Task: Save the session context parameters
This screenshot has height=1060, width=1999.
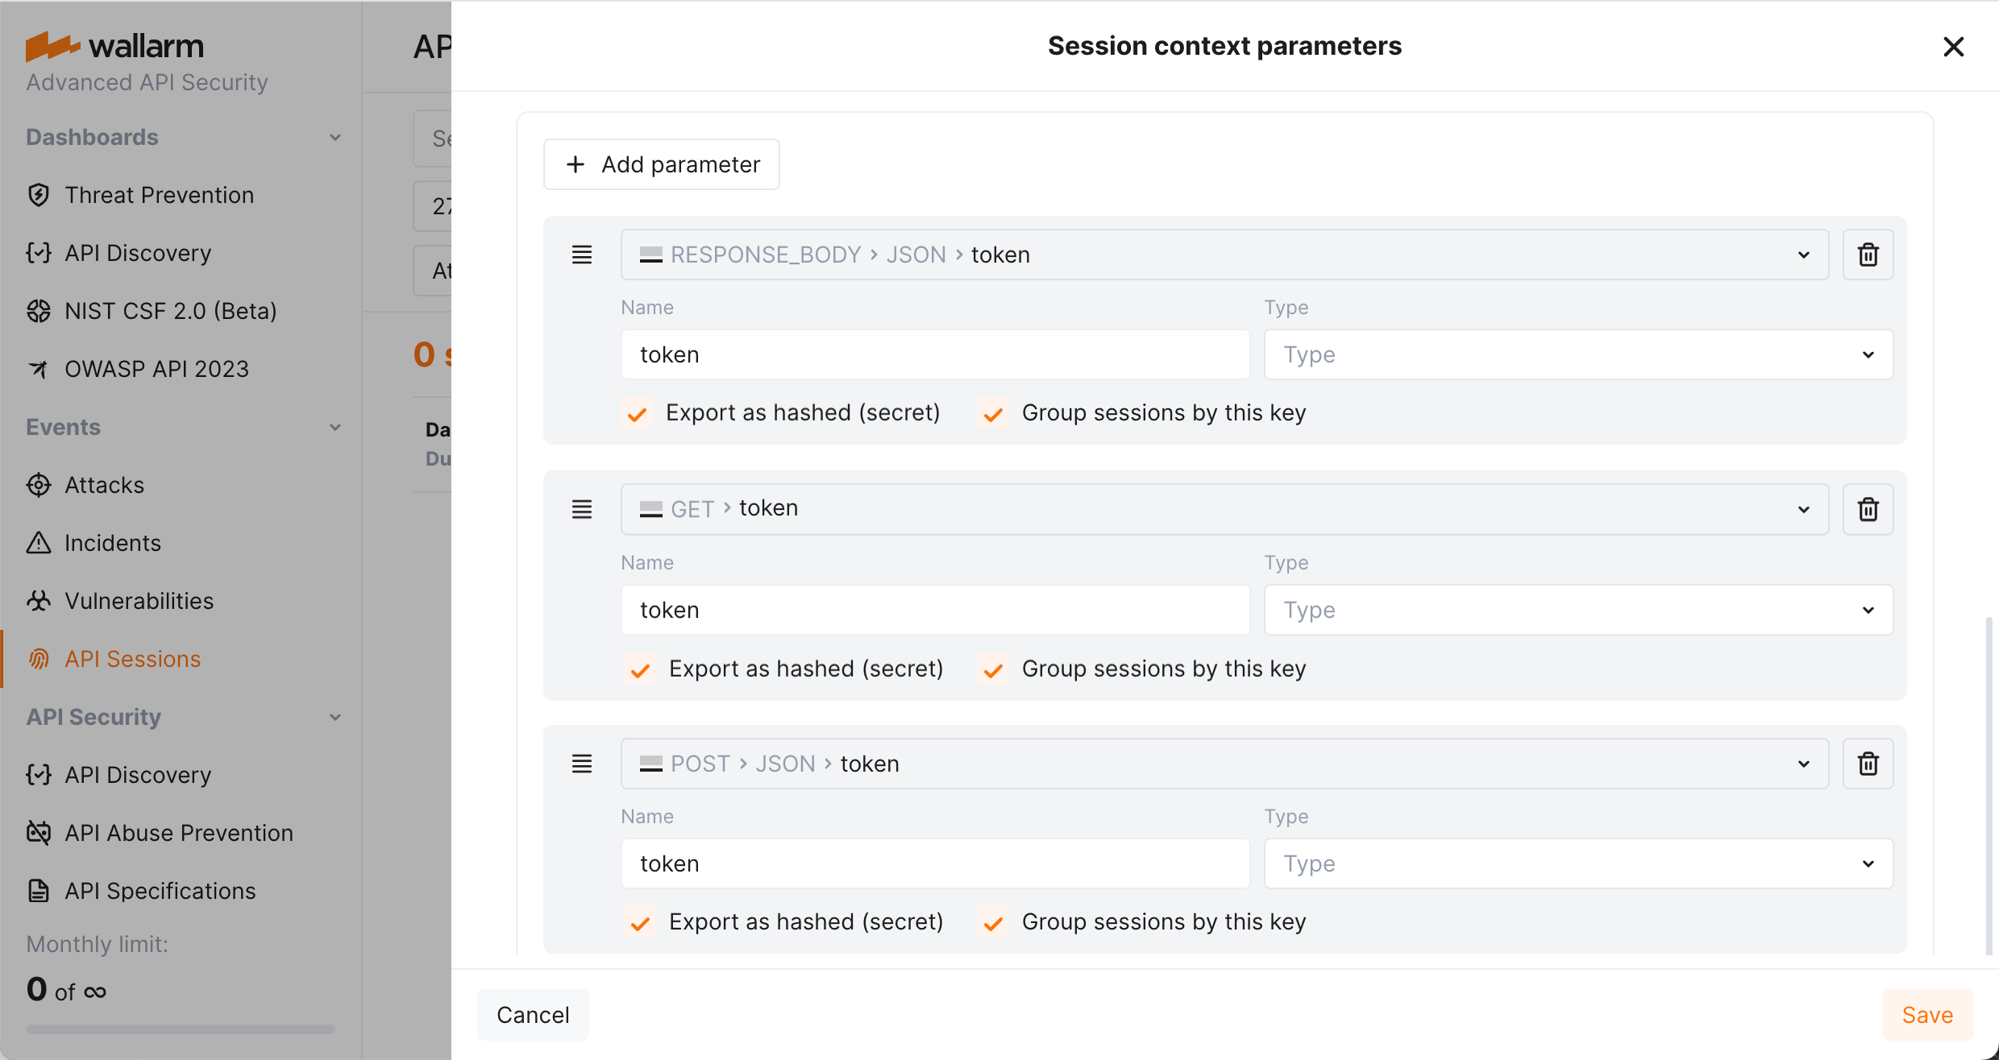Action: (x=1927, y=1014)
